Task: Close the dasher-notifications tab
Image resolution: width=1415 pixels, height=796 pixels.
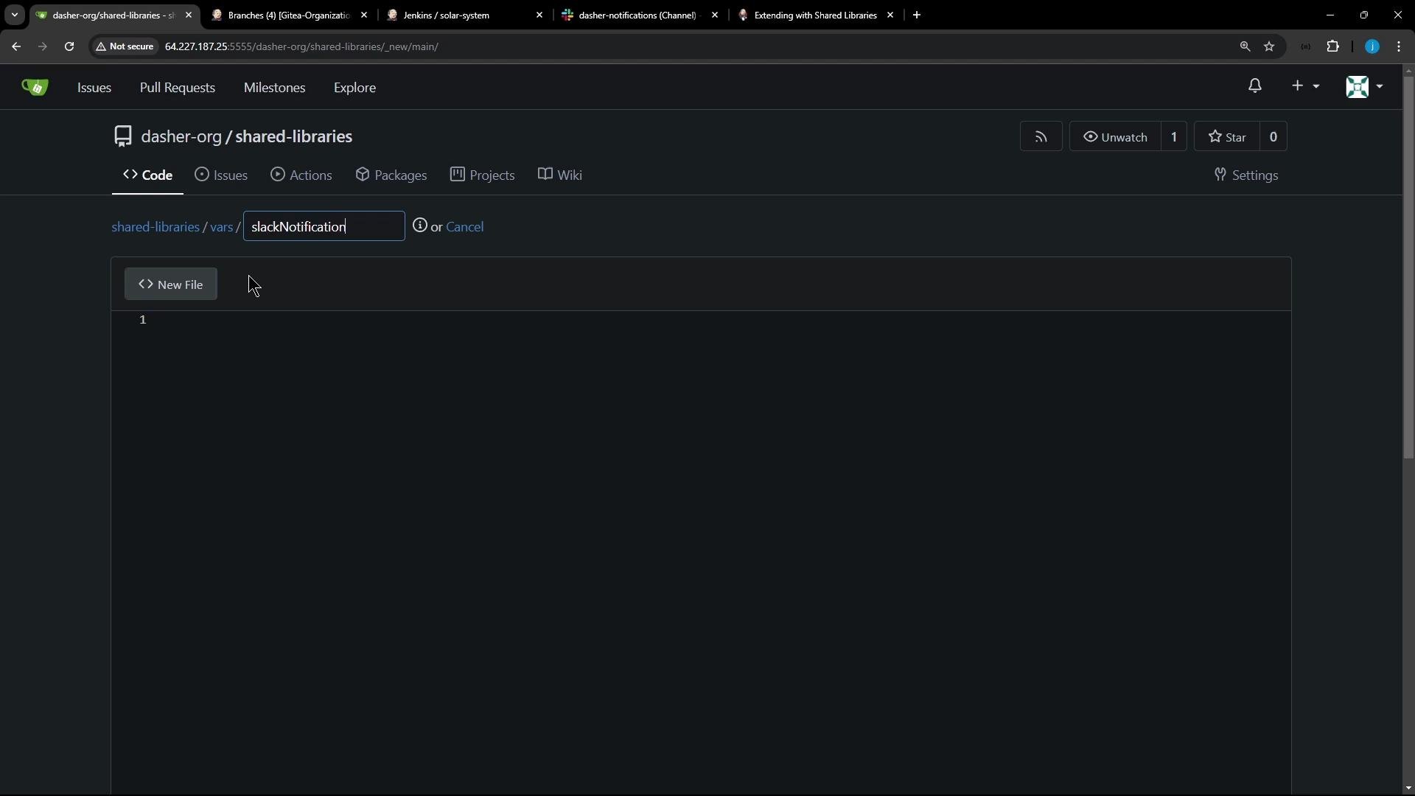Action: point(715,15)
